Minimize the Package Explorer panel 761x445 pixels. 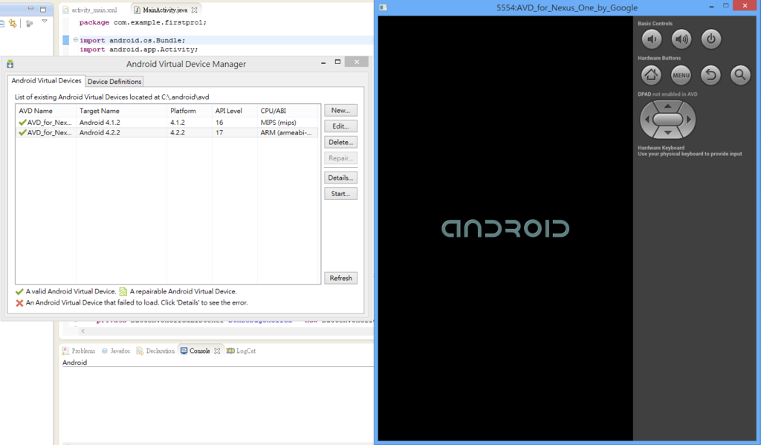point(30,8)
